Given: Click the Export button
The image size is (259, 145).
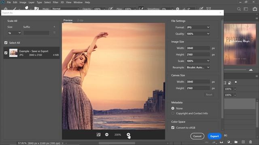Looking at the screenshot, I should [x=214, y=136].
